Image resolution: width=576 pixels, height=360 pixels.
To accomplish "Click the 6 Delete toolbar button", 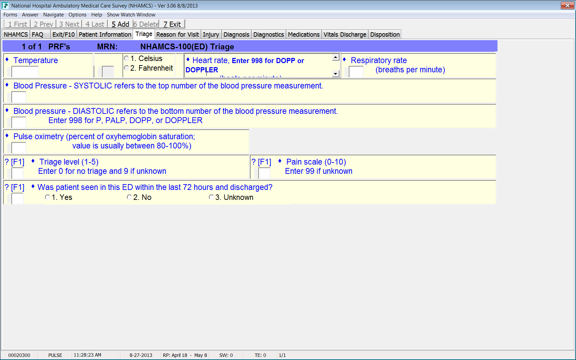I will [146, 24].
